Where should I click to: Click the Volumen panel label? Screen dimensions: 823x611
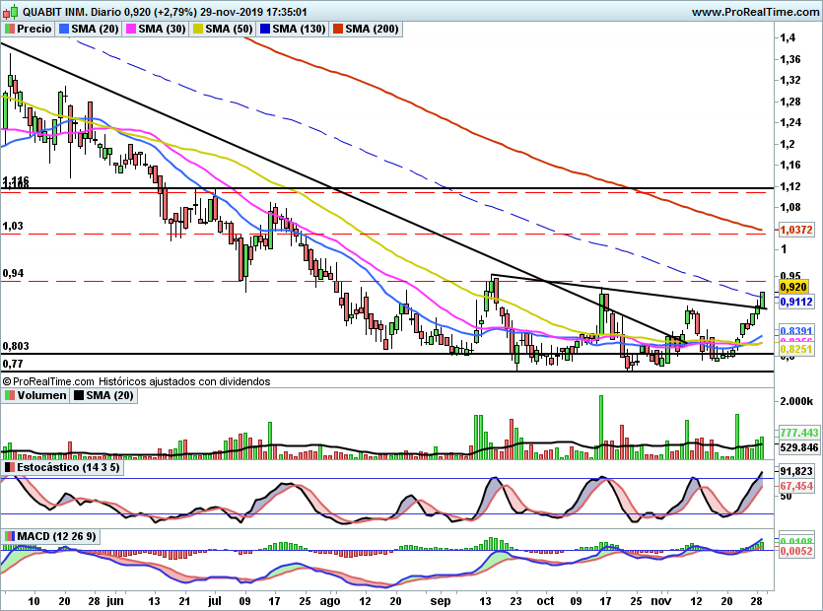(x=42, y=395)
